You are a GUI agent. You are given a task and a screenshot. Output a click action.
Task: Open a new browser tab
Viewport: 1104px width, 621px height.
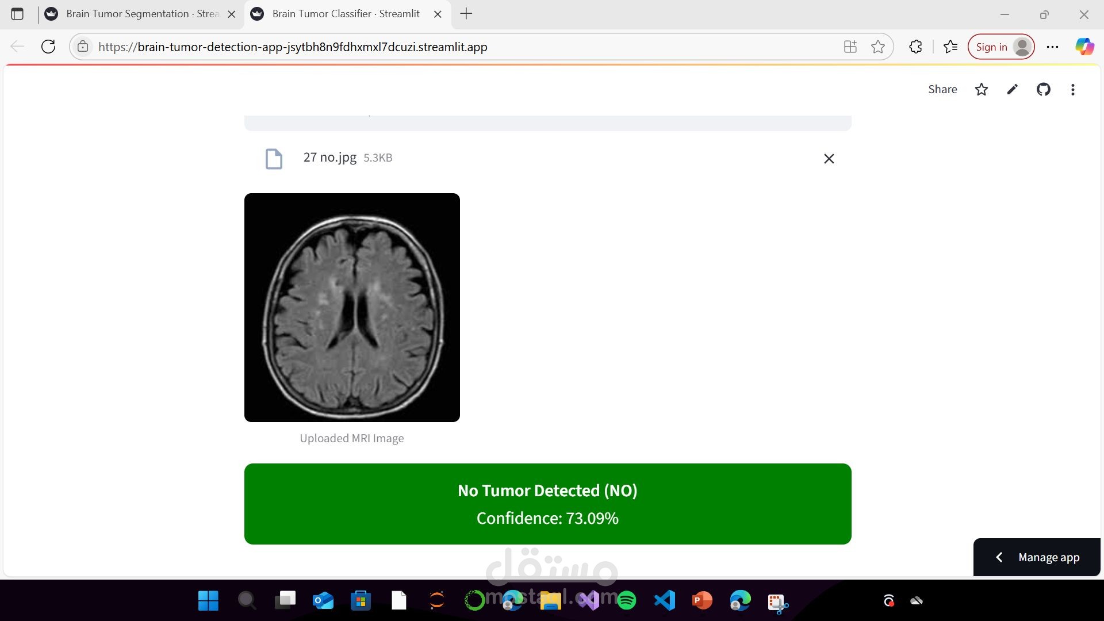coord(466,14)
